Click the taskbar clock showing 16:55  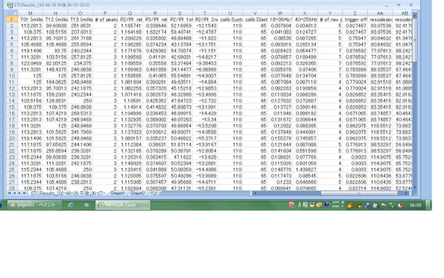(x=415, y=205)
